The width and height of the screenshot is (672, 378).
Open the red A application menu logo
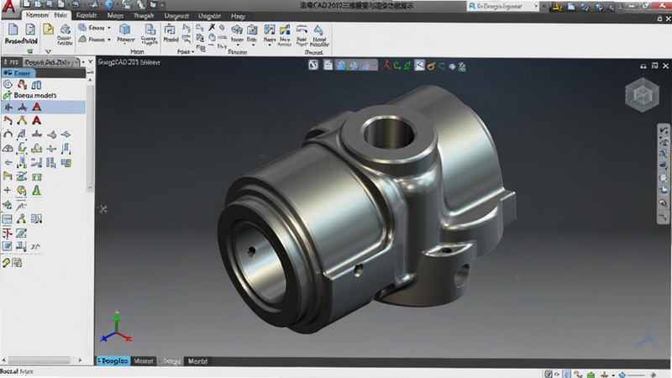click(8, 6)
